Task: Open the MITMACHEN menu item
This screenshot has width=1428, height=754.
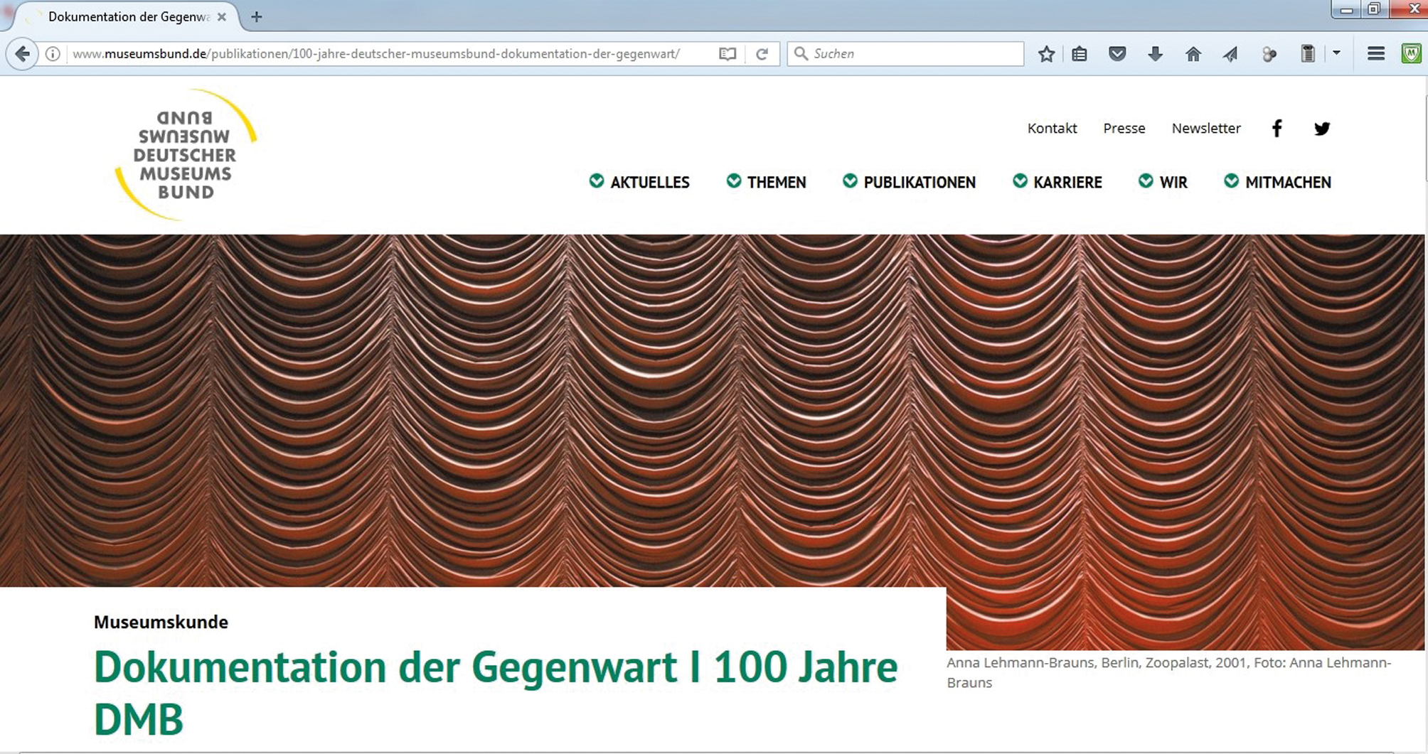Action: click(x=1278, y=182)
